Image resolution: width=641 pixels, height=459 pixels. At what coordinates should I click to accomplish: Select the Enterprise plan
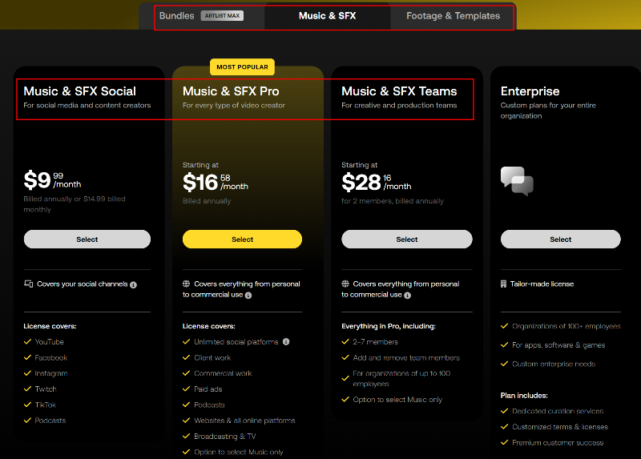(x=560, y=239)
